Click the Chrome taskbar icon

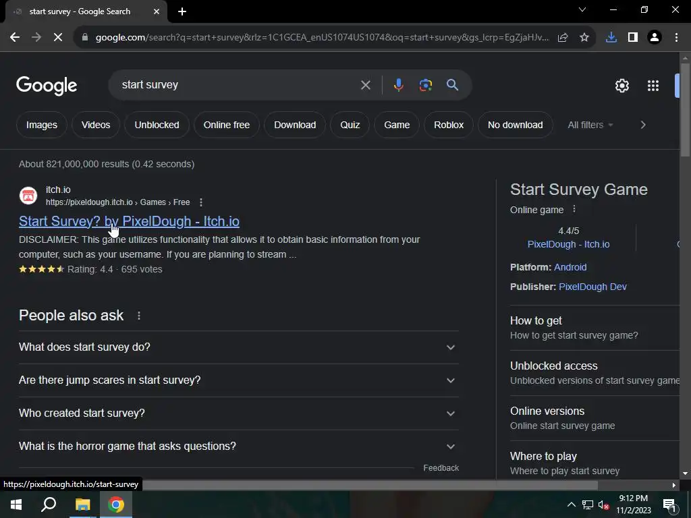point(116,505)
